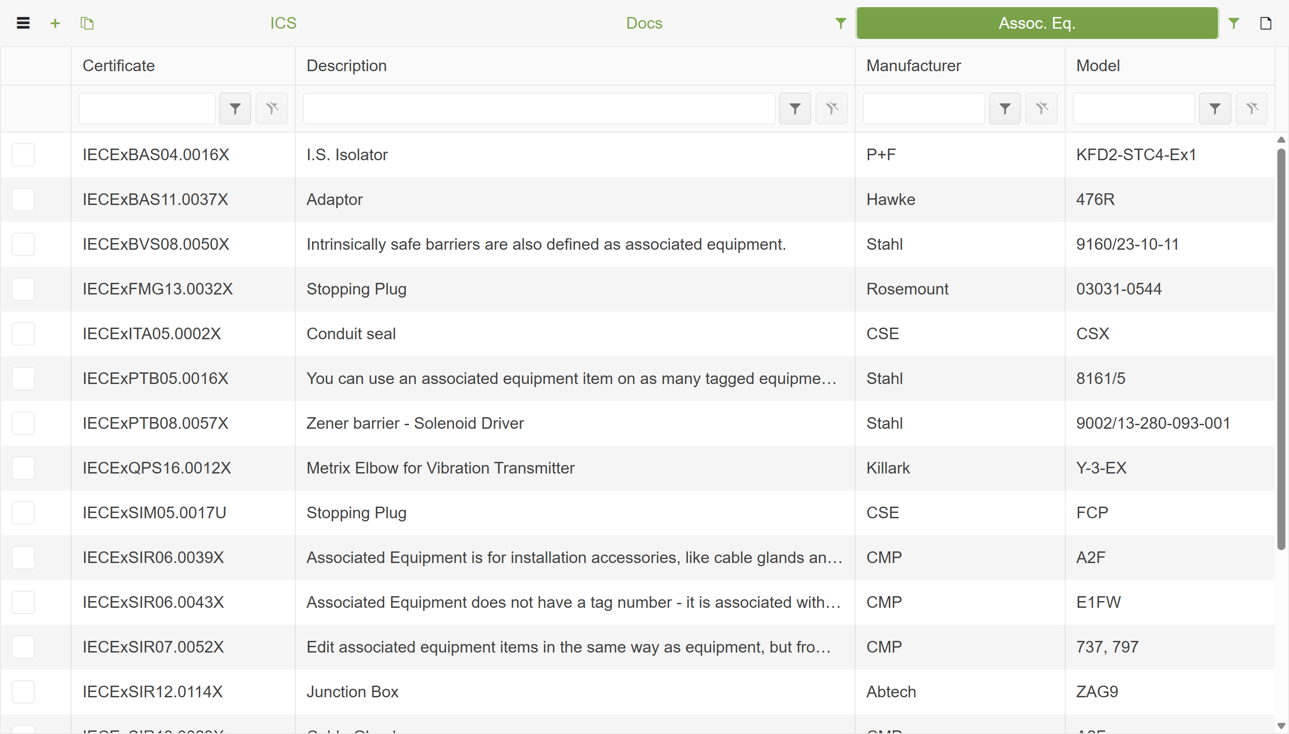Apply the Manufacturer column filter
This screenshot has width=1289, height=734.
(1005, 108)
